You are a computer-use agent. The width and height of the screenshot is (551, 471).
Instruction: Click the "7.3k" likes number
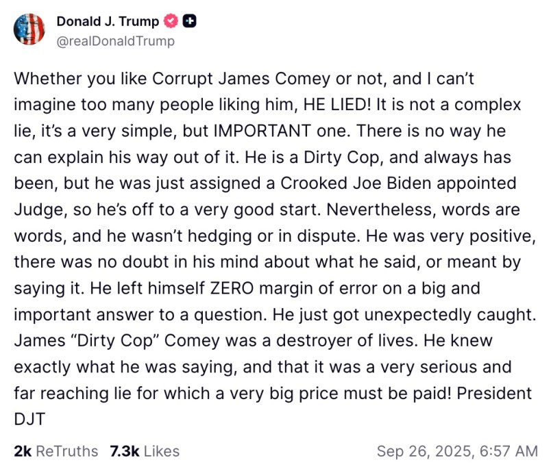click(x=125, y=451)
